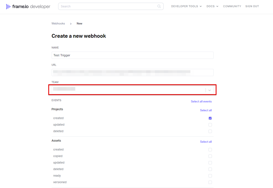The width and height of the screenshot is (273, 188).
Task: Click Select all events link
Action: tap(201, 102)
